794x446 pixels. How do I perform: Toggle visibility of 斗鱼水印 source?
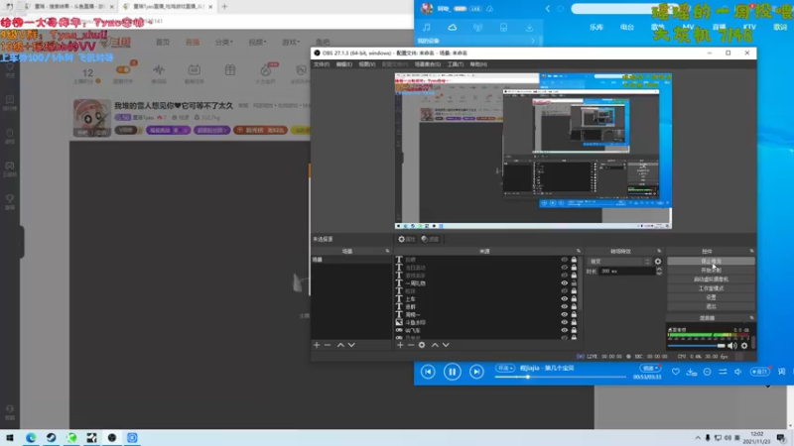point(564,322)
